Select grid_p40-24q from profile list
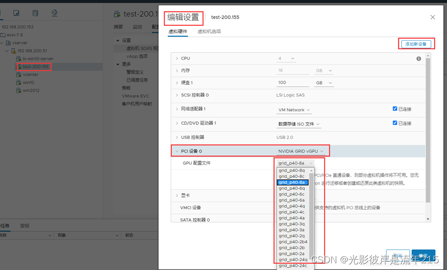Image resolution: width=447 pixels, height=270 pixels. 293,260
